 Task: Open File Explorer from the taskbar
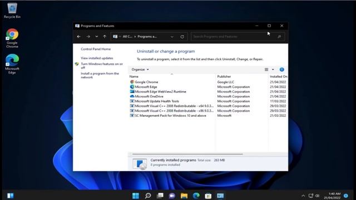pos(184,196)
